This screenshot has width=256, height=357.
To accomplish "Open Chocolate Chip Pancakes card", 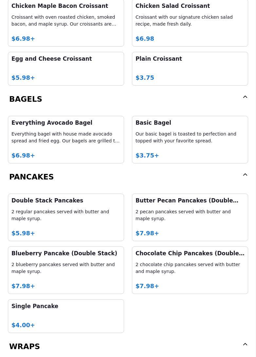I will (x=190, y=270).
